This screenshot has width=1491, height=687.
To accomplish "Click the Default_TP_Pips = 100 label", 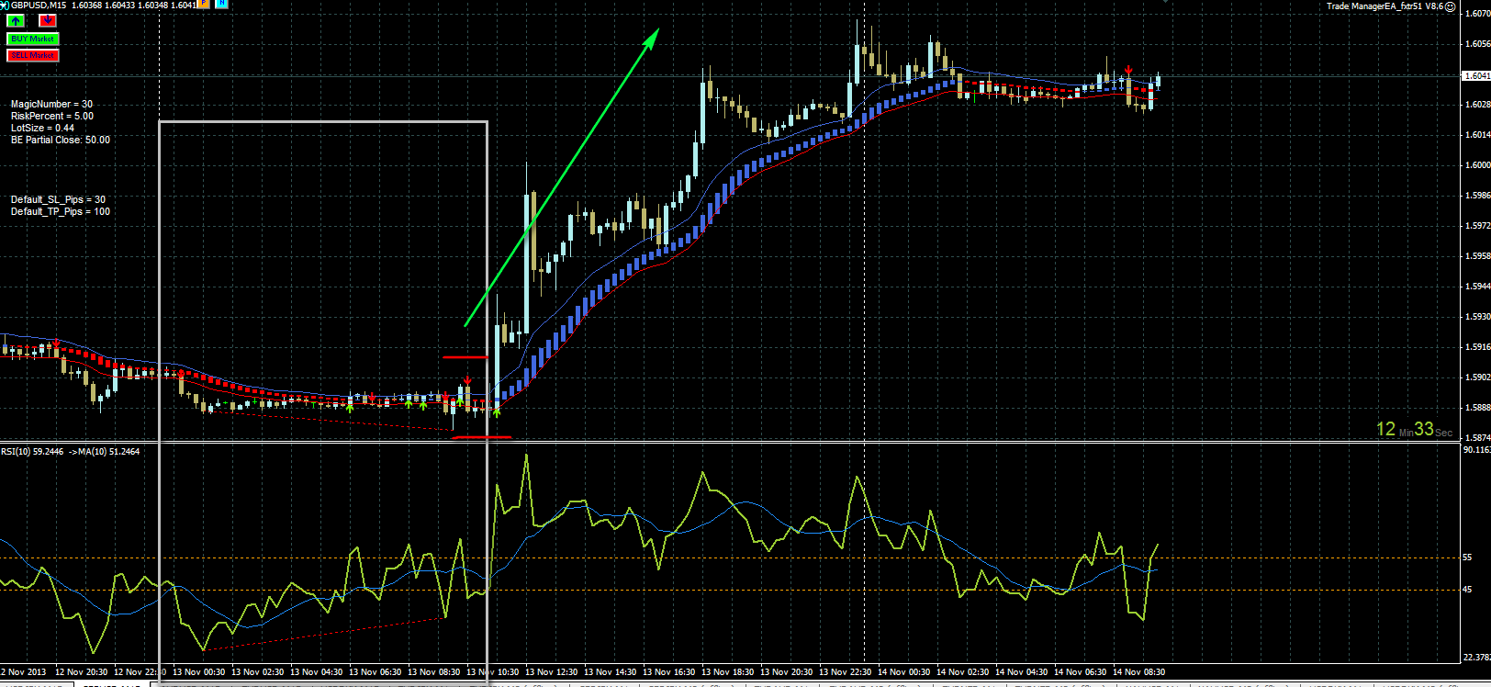I will coord(61,212).
